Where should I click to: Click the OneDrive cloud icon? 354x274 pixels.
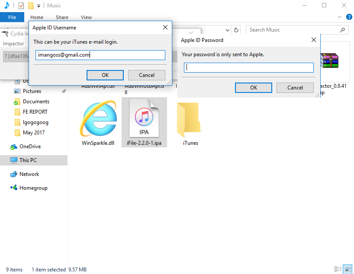coord(14,147)
